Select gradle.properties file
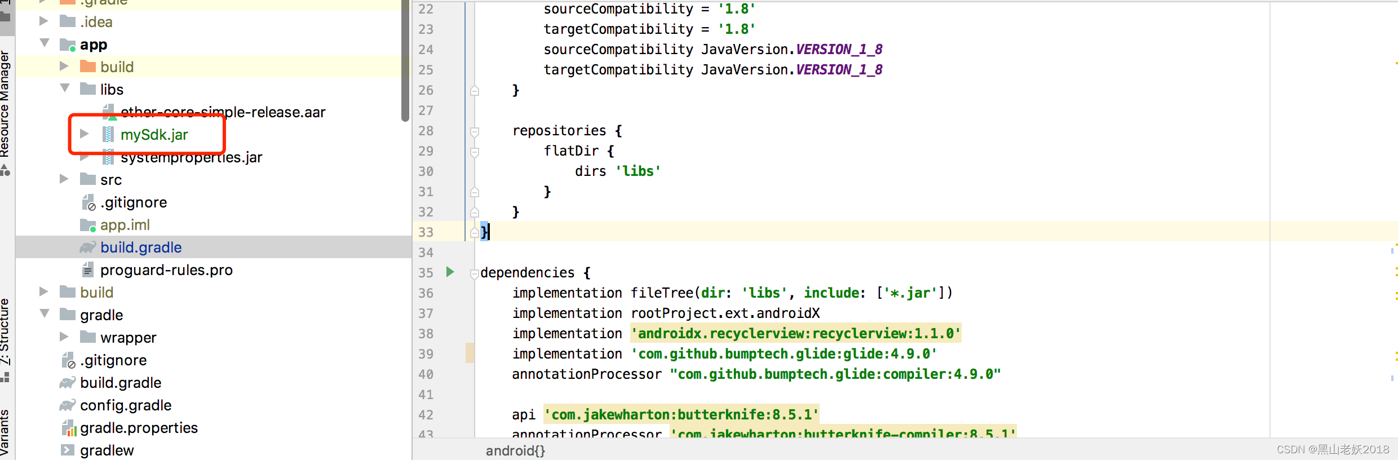Screen dimensions: 1398x460 [x=139, y=428]
